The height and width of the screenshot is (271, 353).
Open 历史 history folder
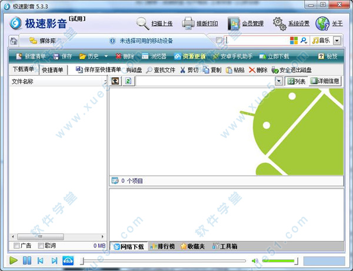point(89,56)
